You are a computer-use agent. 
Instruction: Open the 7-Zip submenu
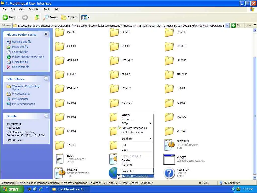pos(135,123)
